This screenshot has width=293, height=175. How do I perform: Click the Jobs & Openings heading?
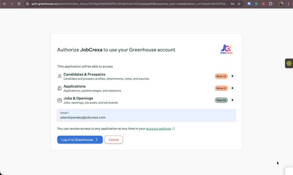pyautogui.click(x=78, y=98)
